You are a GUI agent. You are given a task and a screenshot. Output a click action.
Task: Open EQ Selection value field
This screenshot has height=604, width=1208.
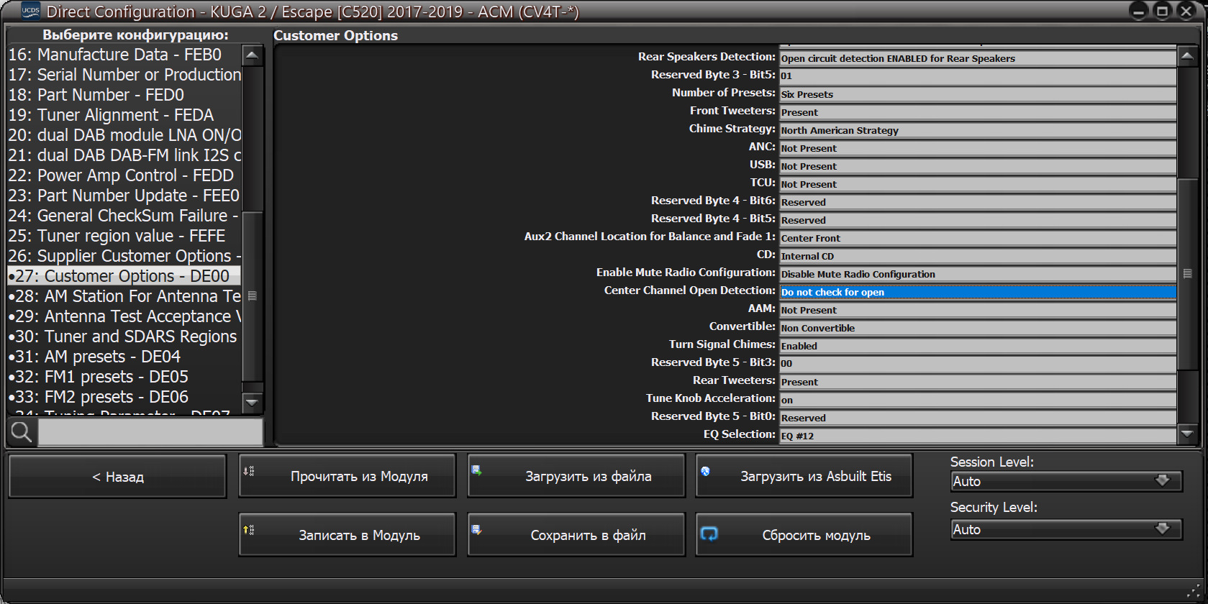point(978,436)
